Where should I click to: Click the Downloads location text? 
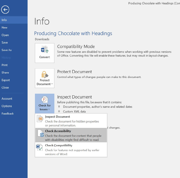(42, 39)
